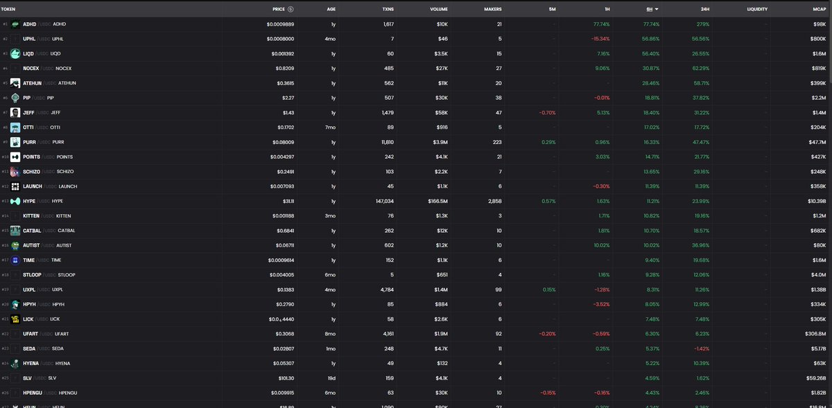Click the HPYH token logo icon
The height and width of the screenshot is (408, 832).
[15, 304]
